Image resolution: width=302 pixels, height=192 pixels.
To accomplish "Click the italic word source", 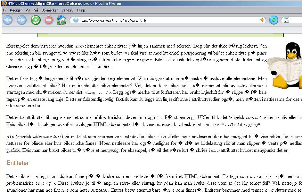I will (x=253, y=117).
